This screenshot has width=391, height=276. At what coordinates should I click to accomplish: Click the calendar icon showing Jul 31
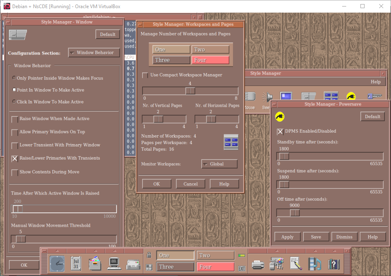coord(76,263)
